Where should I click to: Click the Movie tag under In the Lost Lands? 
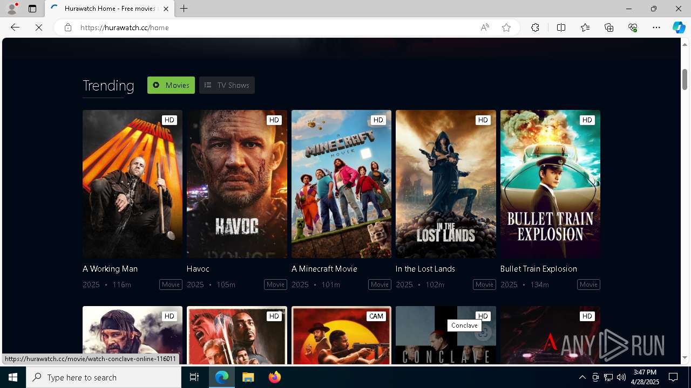484,285
